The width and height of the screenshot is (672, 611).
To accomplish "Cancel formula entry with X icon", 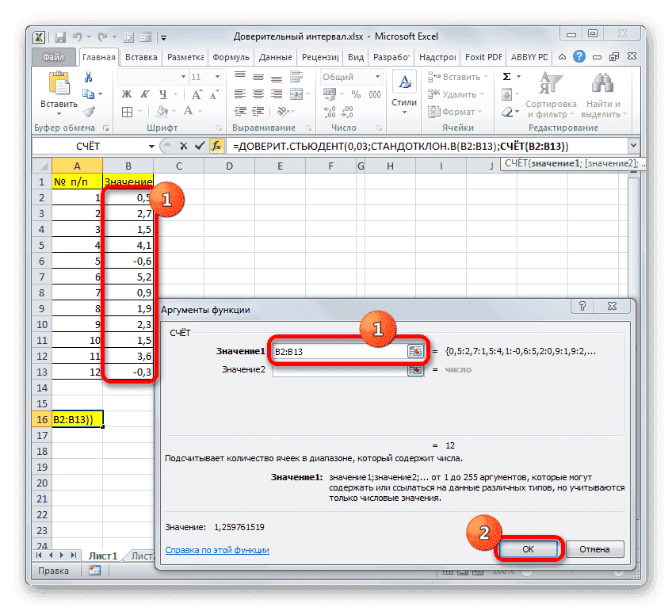I will [184, 146].
